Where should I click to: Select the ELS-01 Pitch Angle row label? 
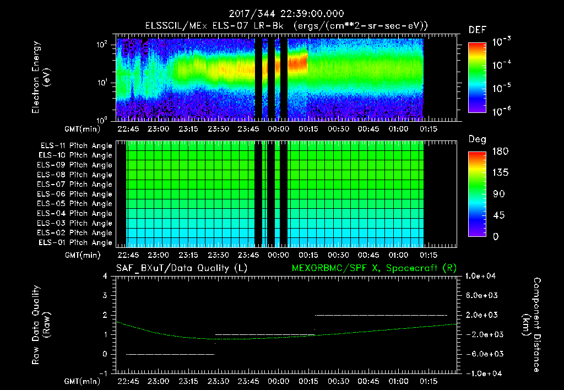[x=75, y=242]
